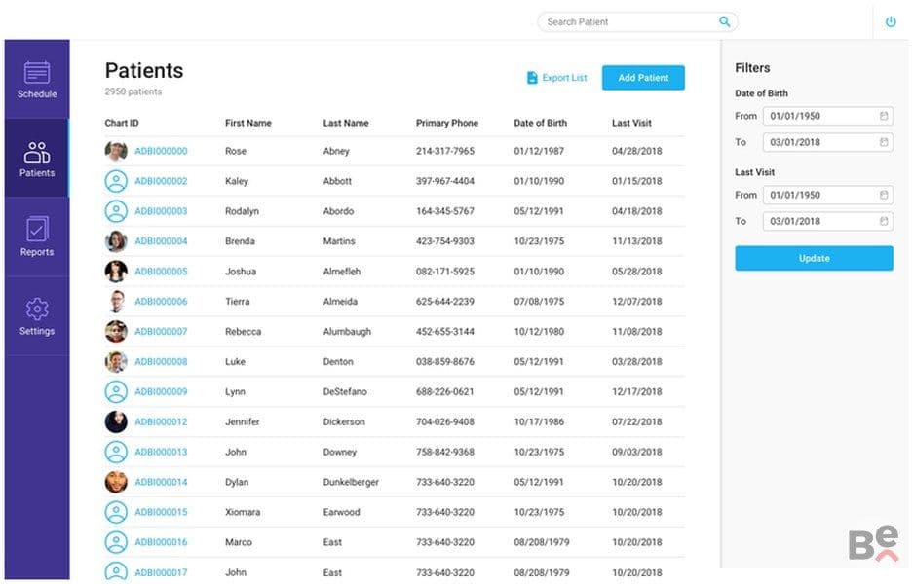Open calendar for Last Visit To
The width and height of the screenshot is (913, 584).
(884, 221)
